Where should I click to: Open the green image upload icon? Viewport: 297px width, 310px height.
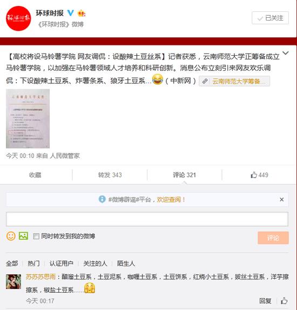[23, 236]
